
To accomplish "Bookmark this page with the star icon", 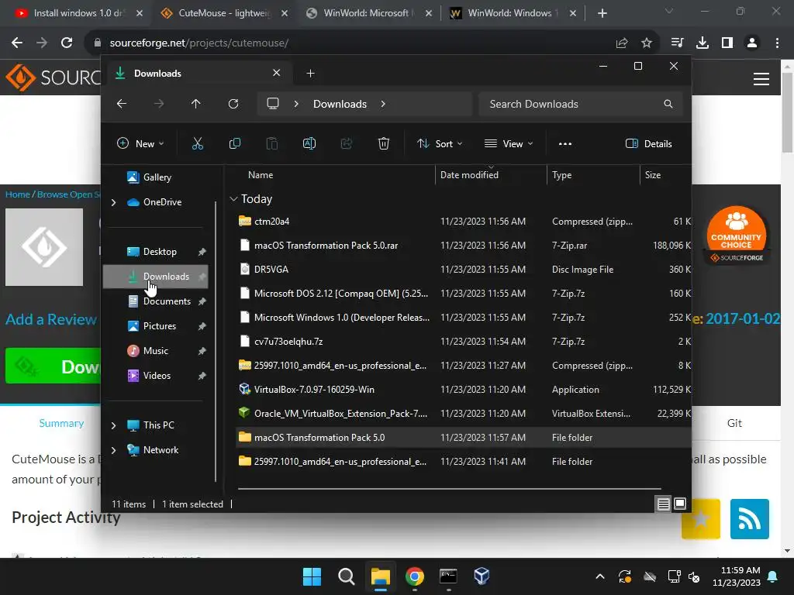I will click(647, 43).
